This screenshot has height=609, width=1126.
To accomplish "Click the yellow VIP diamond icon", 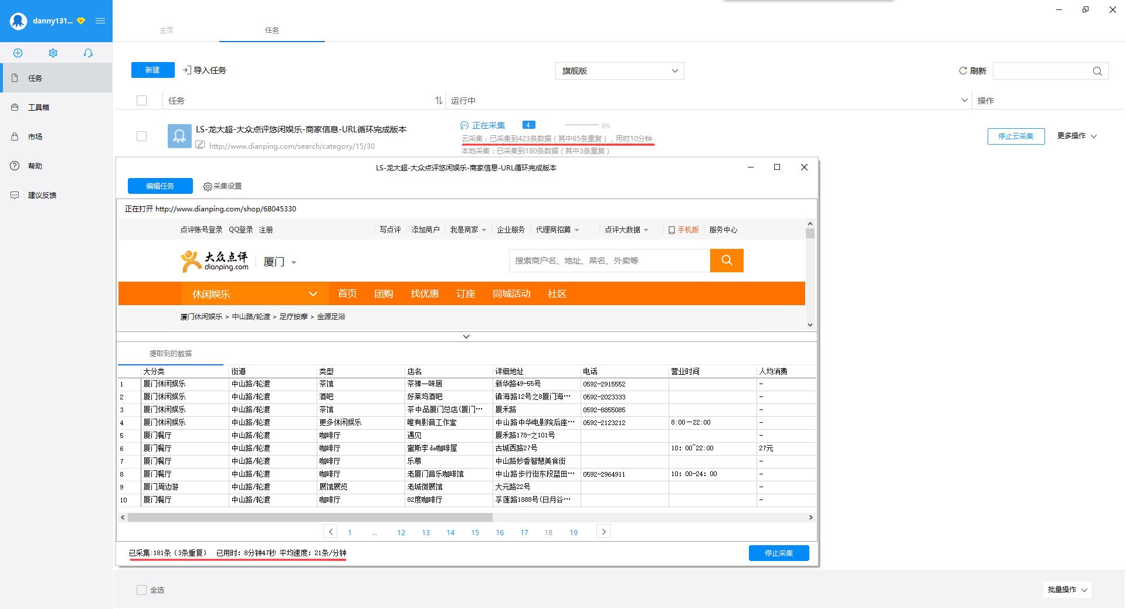I will tap(81, 21).
